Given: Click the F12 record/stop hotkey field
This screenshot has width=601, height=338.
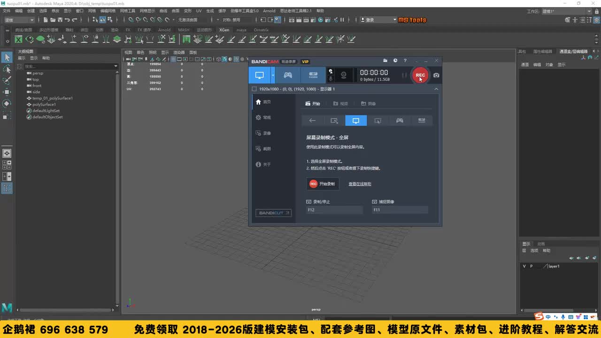Looking at the screenshot, I should pos(334,210).
